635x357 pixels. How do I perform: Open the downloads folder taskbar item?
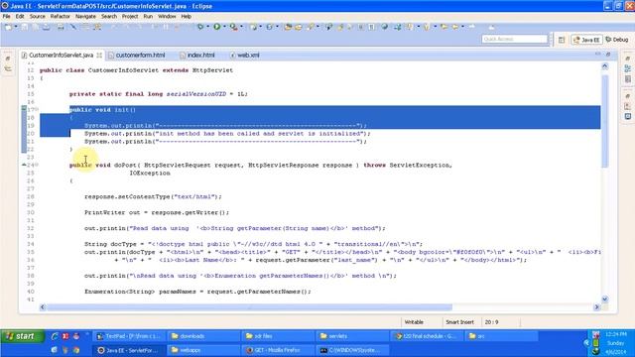tap(203, 336)
